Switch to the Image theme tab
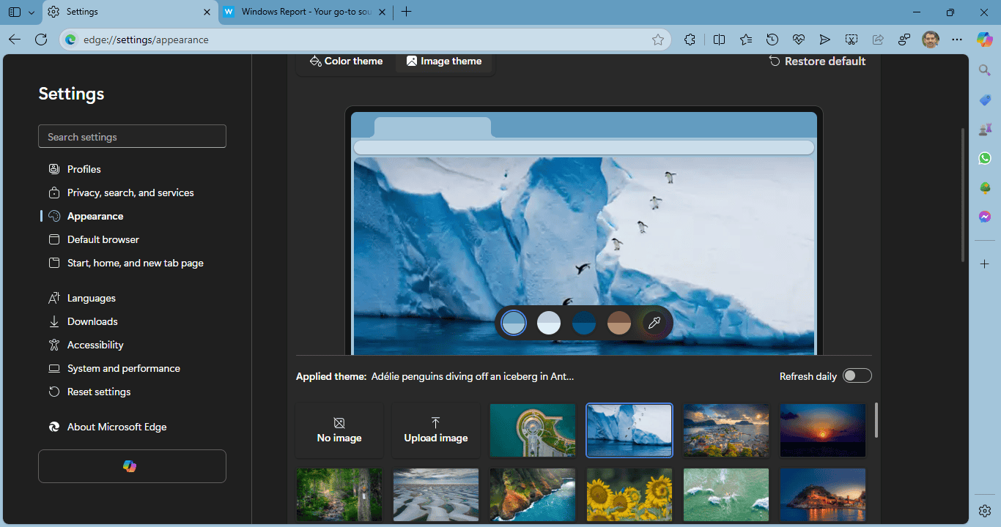 tap(444, 61)
